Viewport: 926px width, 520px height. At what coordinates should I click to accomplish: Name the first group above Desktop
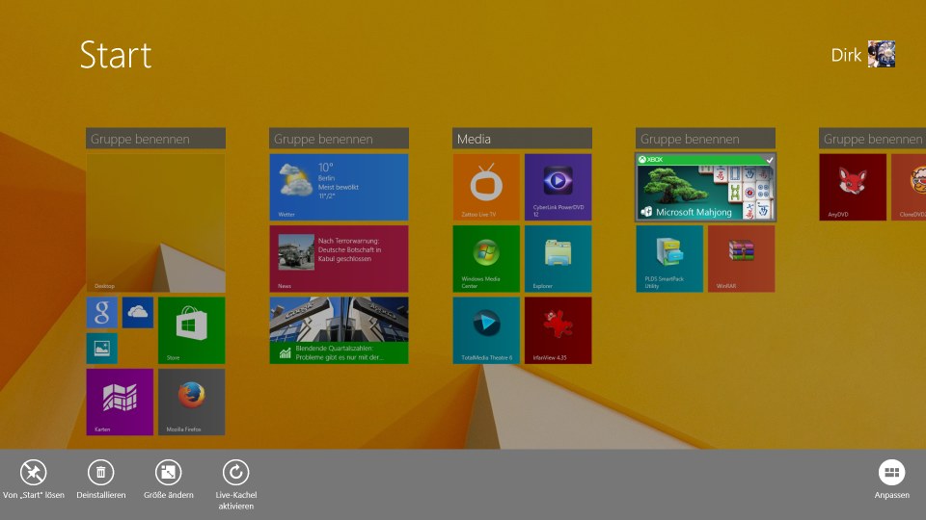click(156, 139)
